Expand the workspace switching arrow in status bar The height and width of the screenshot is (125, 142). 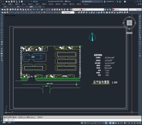127,123
